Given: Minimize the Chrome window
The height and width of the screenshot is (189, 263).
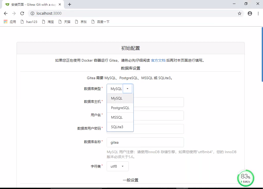Looking at the screenshot, I should [234, 4].
